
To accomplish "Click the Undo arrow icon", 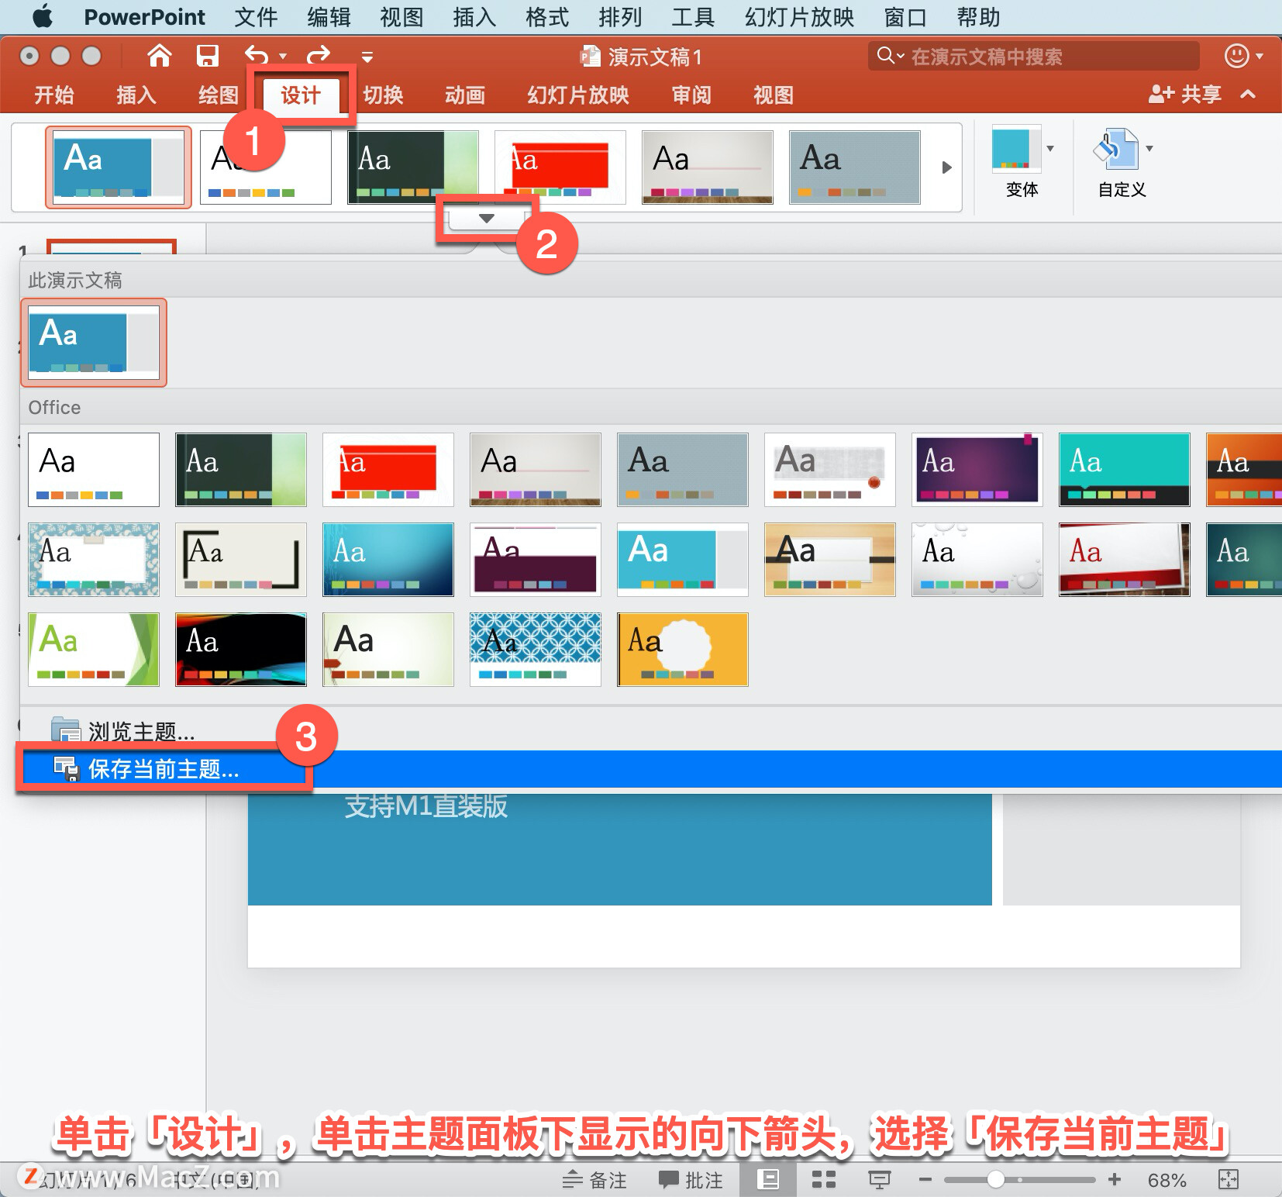I will [257, 56].
